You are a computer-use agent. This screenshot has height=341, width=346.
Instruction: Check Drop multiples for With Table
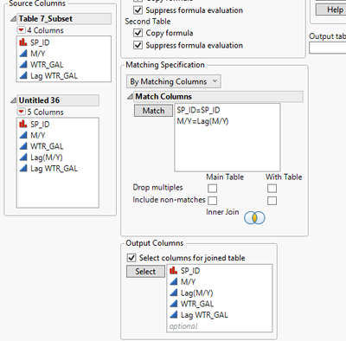(x=272, y=188)
